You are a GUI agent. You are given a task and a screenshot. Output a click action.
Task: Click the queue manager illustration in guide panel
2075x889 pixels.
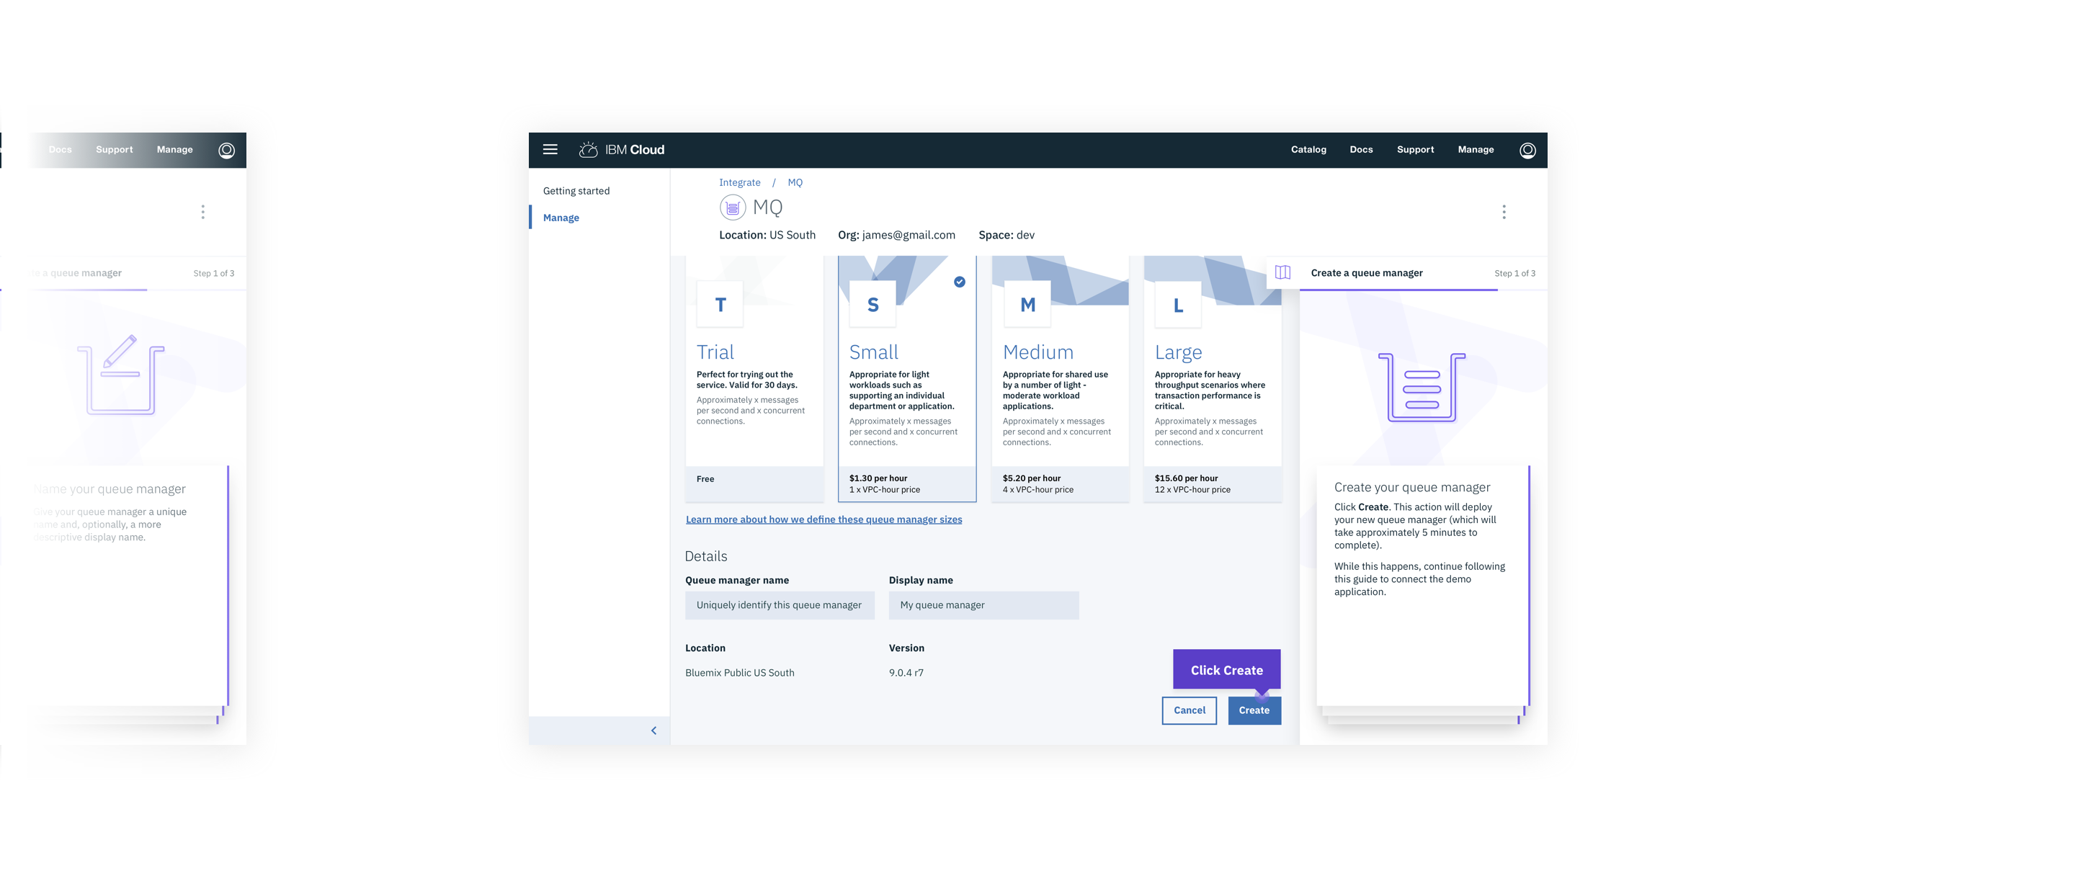(1422, 388)
